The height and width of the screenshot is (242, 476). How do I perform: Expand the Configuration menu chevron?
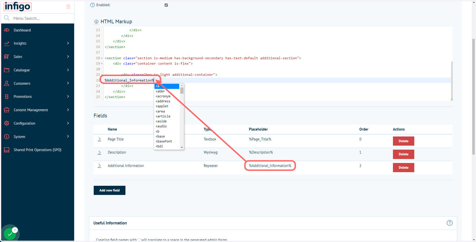(x=68, y=123)
